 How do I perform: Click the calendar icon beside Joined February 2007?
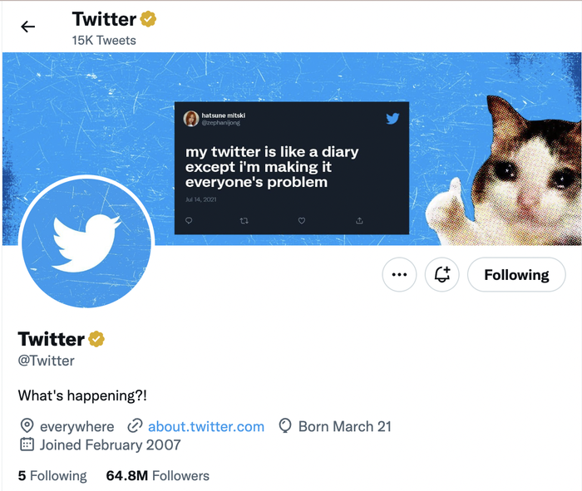[x=27, y=444]
